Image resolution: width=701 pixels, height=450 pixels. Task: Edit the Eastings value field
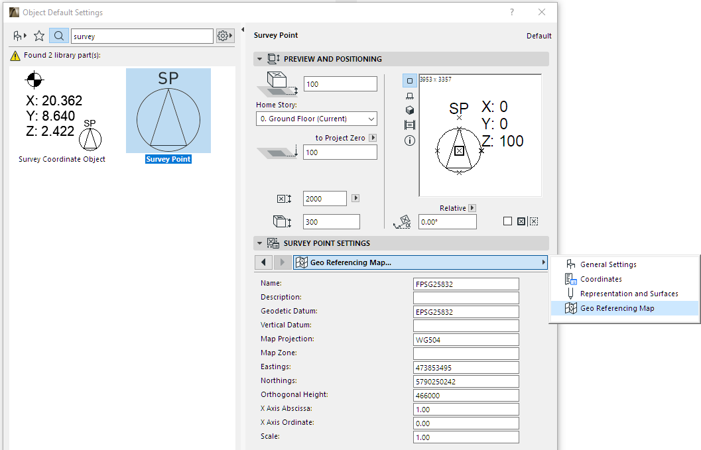point(466,368)
